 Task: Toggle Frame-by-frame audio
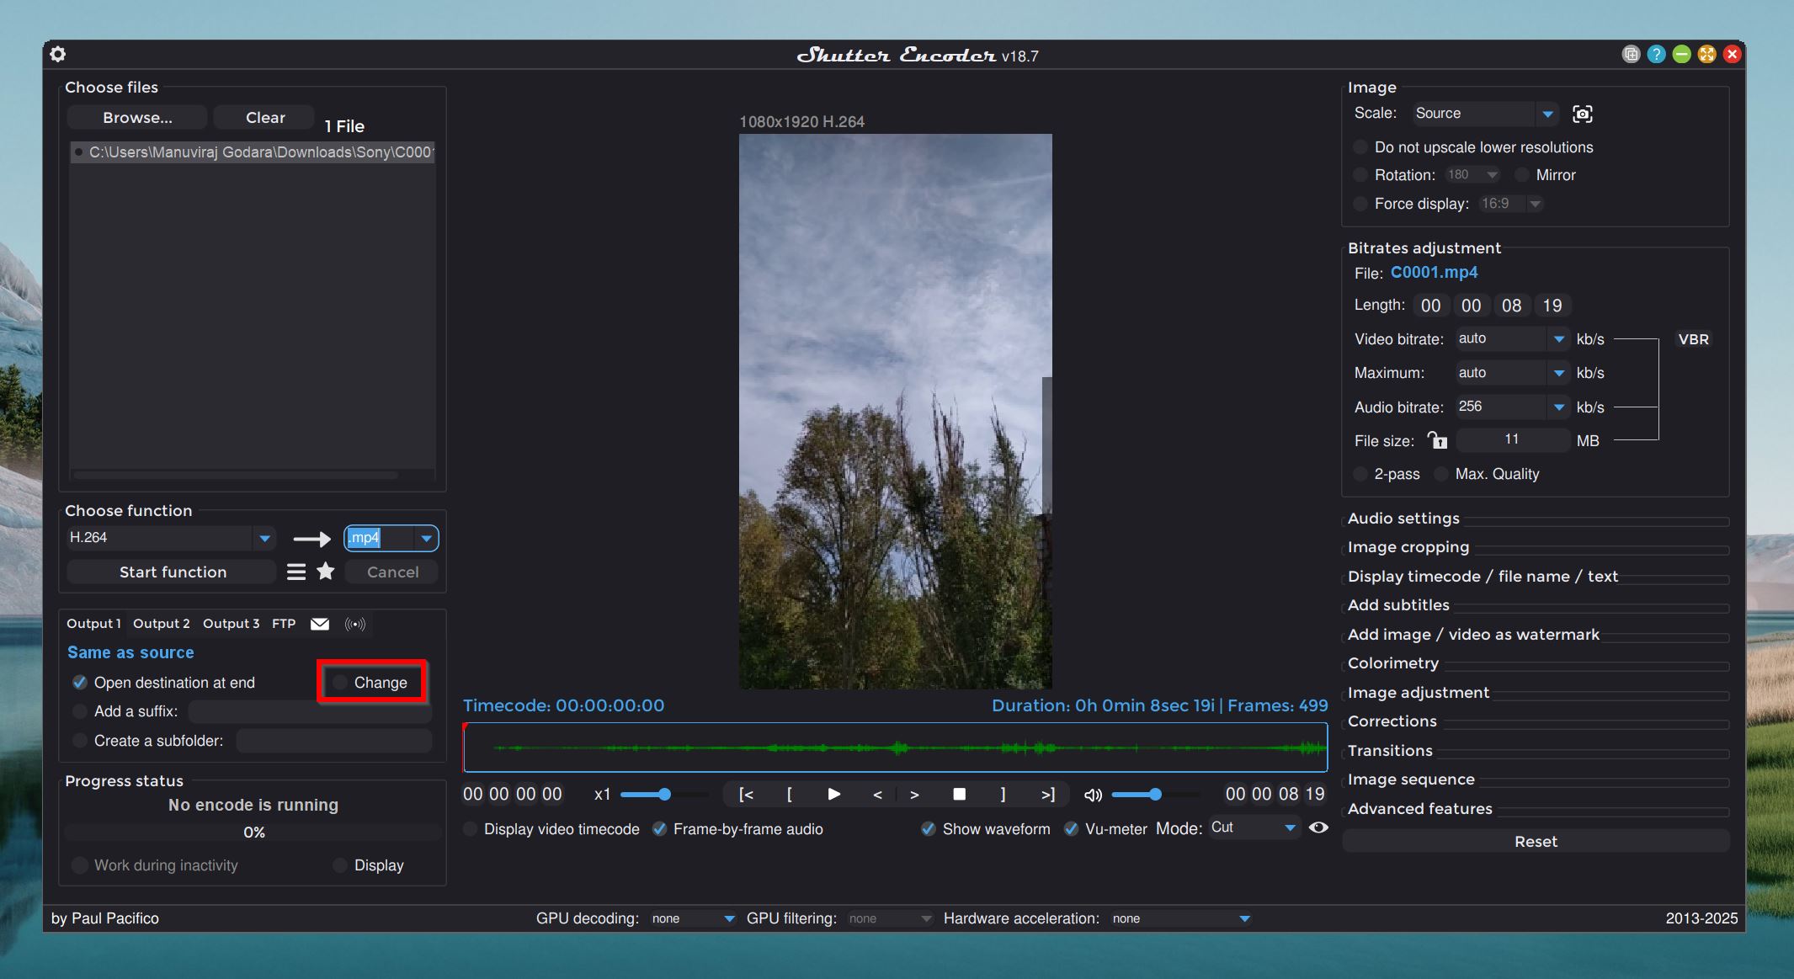pyautogui.click(x=660, y=829)
